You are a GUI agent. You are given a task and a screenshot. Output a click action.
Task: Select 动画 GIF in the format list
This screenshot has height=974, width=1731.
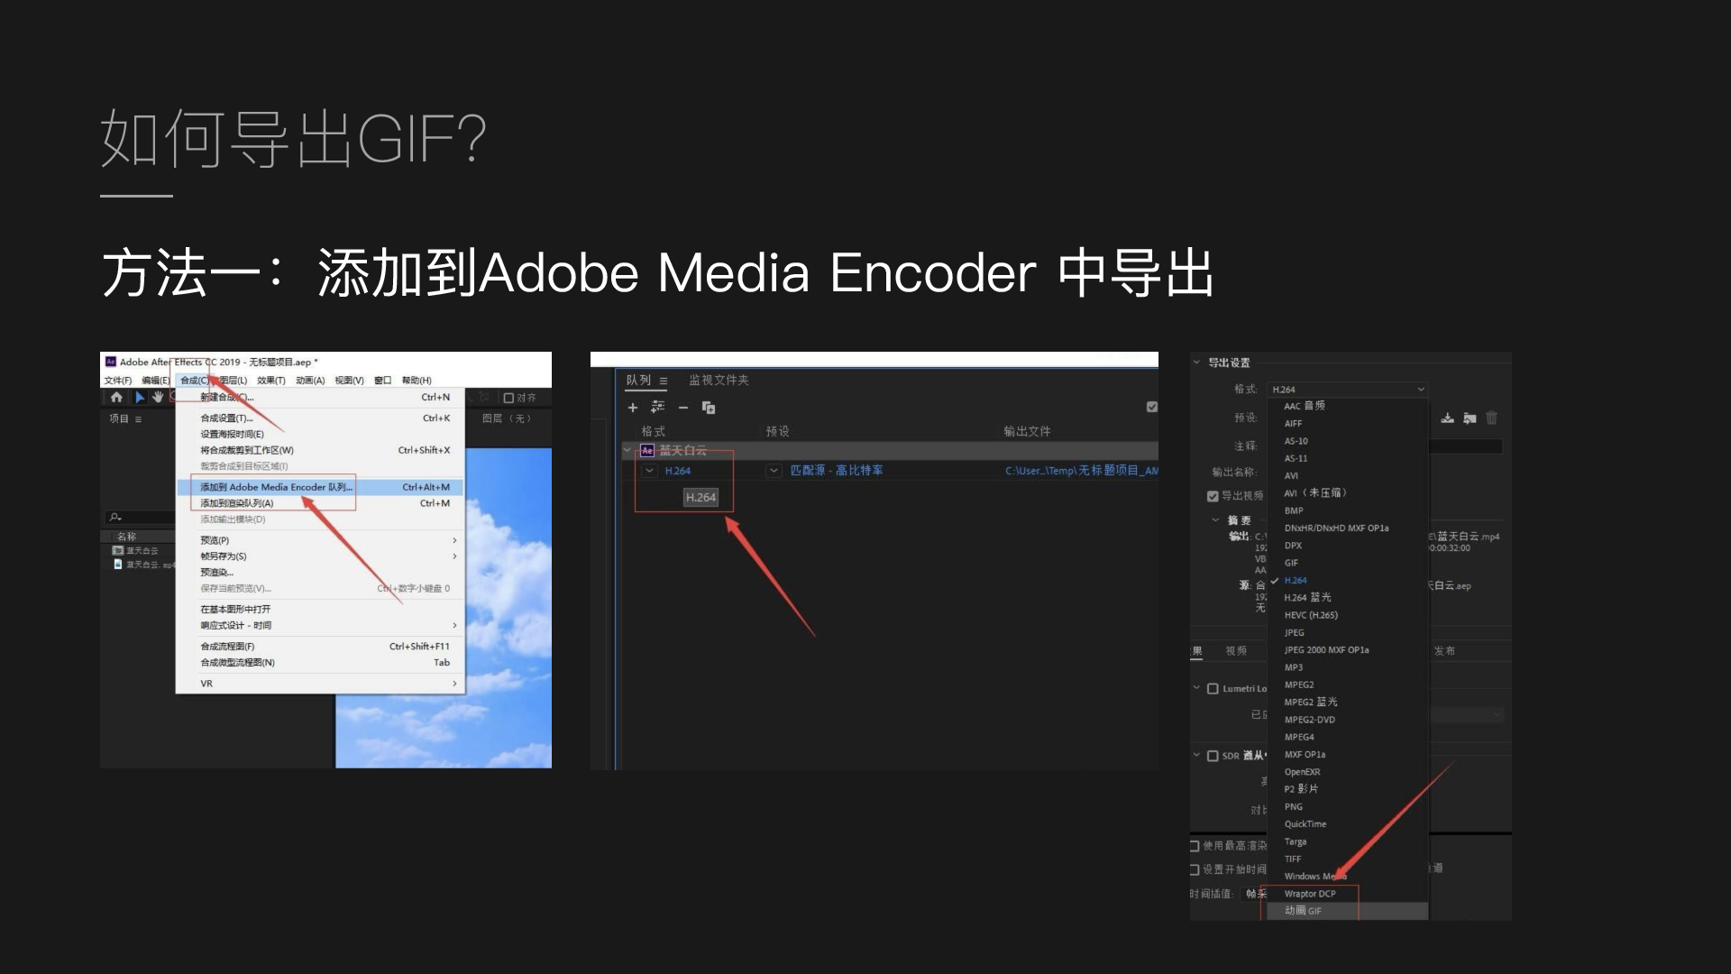tap(1303, 911)
